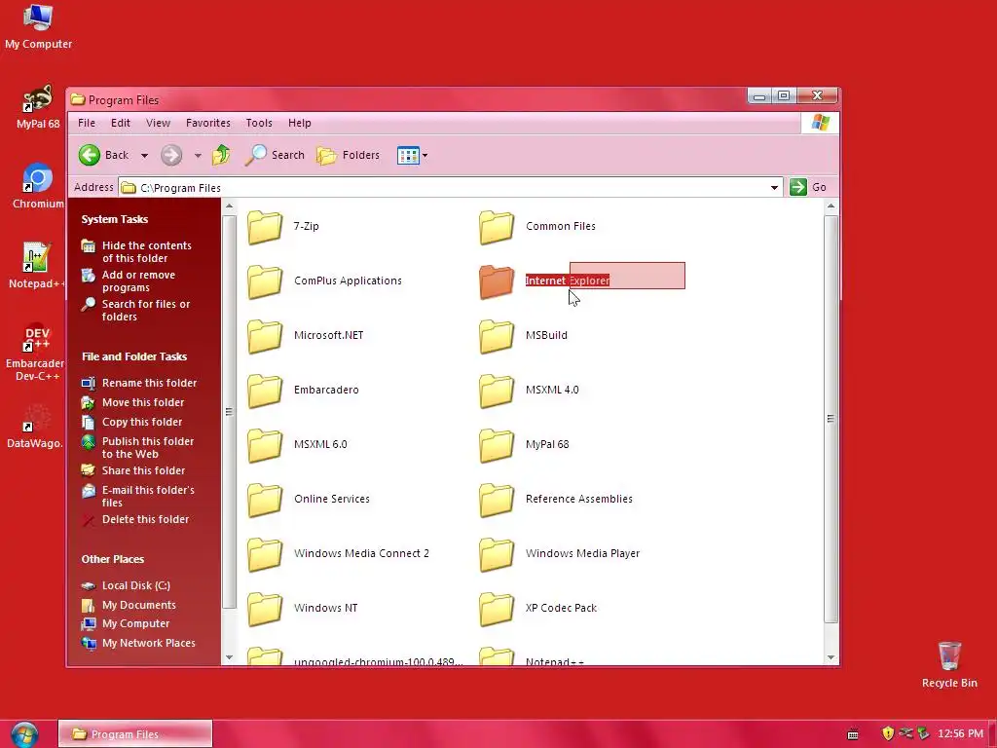Collapse the Other Places section header
Screen dimensions: 997x748
tap(113, 559)
